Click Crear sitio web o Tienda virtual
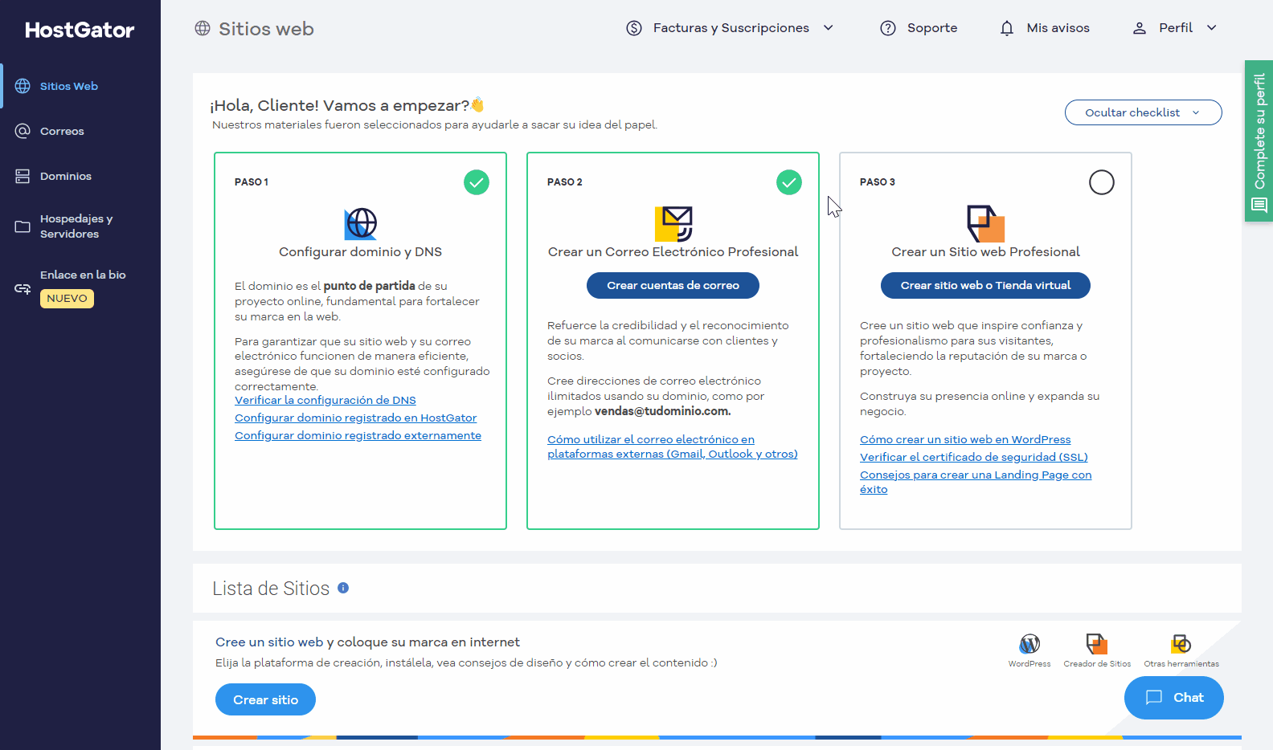 tap(985, 285)
